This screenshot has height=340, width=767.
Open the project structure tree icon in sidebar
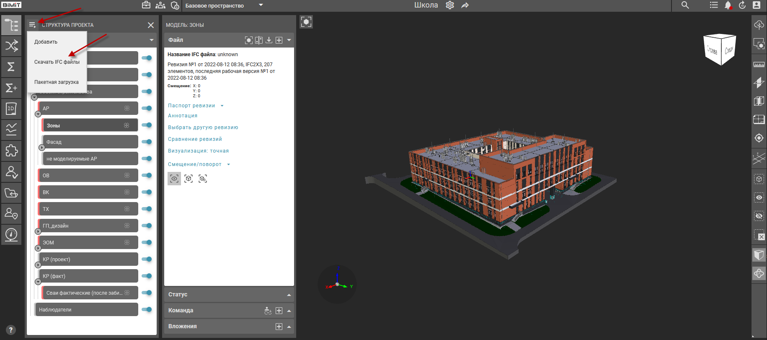pyautogui.click(x=11, y=25)
